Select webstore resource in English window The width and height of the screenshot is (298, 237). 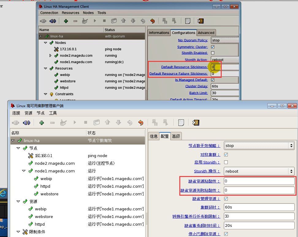(x=68, y=81)
